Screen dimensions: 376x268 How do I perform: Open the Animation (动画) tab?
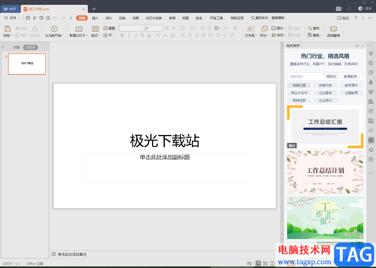point(136,18)
